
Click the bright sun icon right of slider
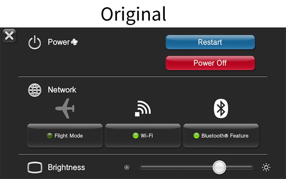pyautogui.click(x=266, y=167)
